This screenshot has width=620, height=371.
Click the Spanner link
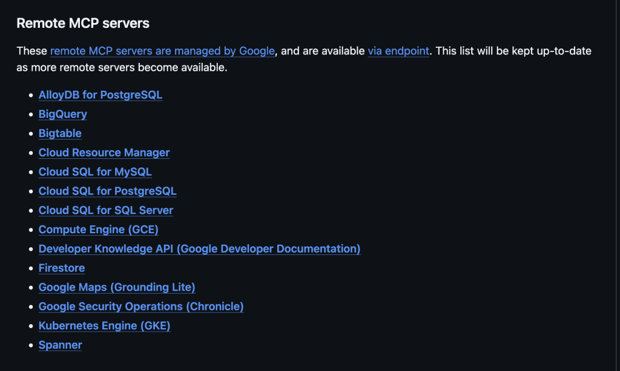[x=60, y=345]
